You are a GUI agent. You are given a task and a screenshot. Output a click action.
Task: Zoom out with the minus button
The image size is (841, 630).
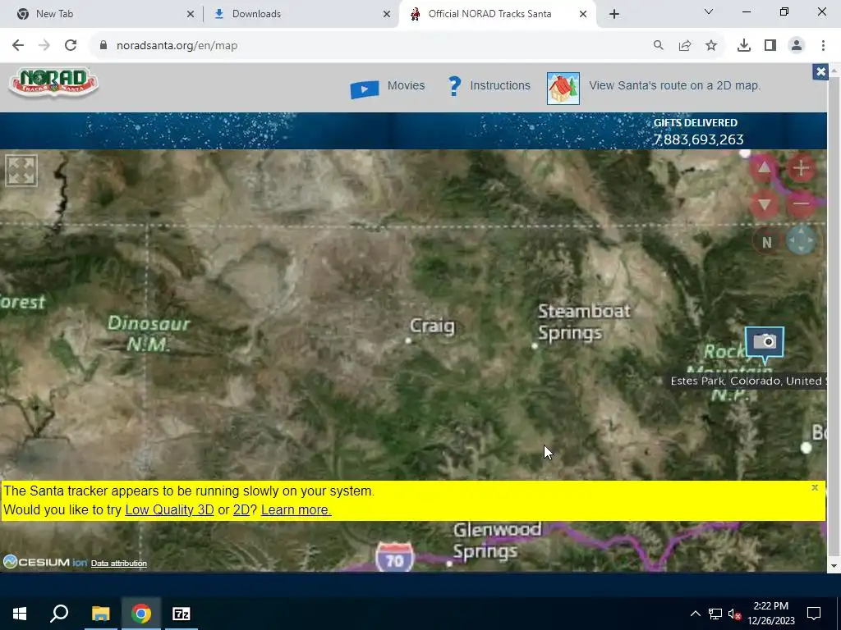(802, 204)
